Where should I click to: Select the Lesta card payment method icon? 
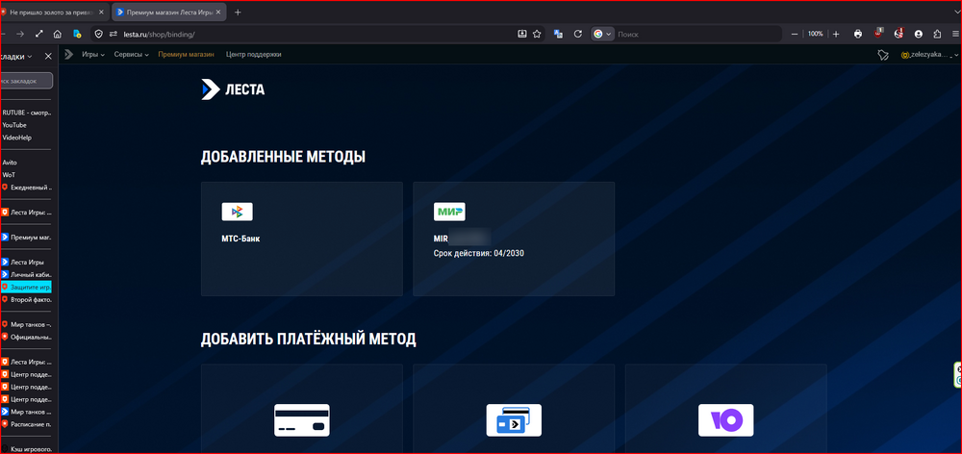(x=514, y=420)
